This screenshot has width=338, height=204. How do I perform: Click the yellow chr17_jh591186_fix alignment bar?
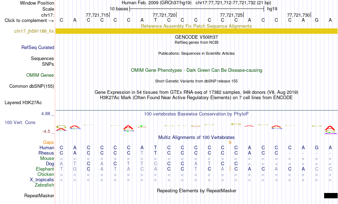point(196,31)
